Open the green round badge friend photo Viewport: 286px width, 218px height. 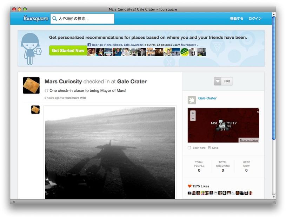tap(184, 52)
